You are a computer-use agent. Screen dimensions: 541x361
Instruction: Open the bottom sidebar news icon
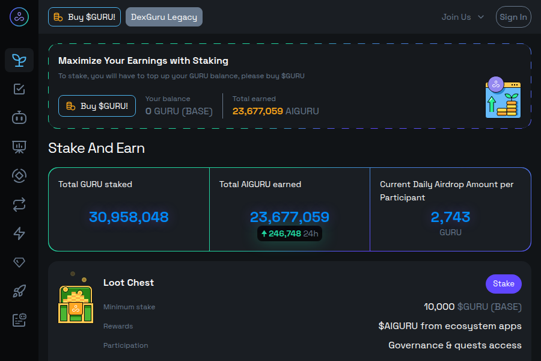[19, 320]
